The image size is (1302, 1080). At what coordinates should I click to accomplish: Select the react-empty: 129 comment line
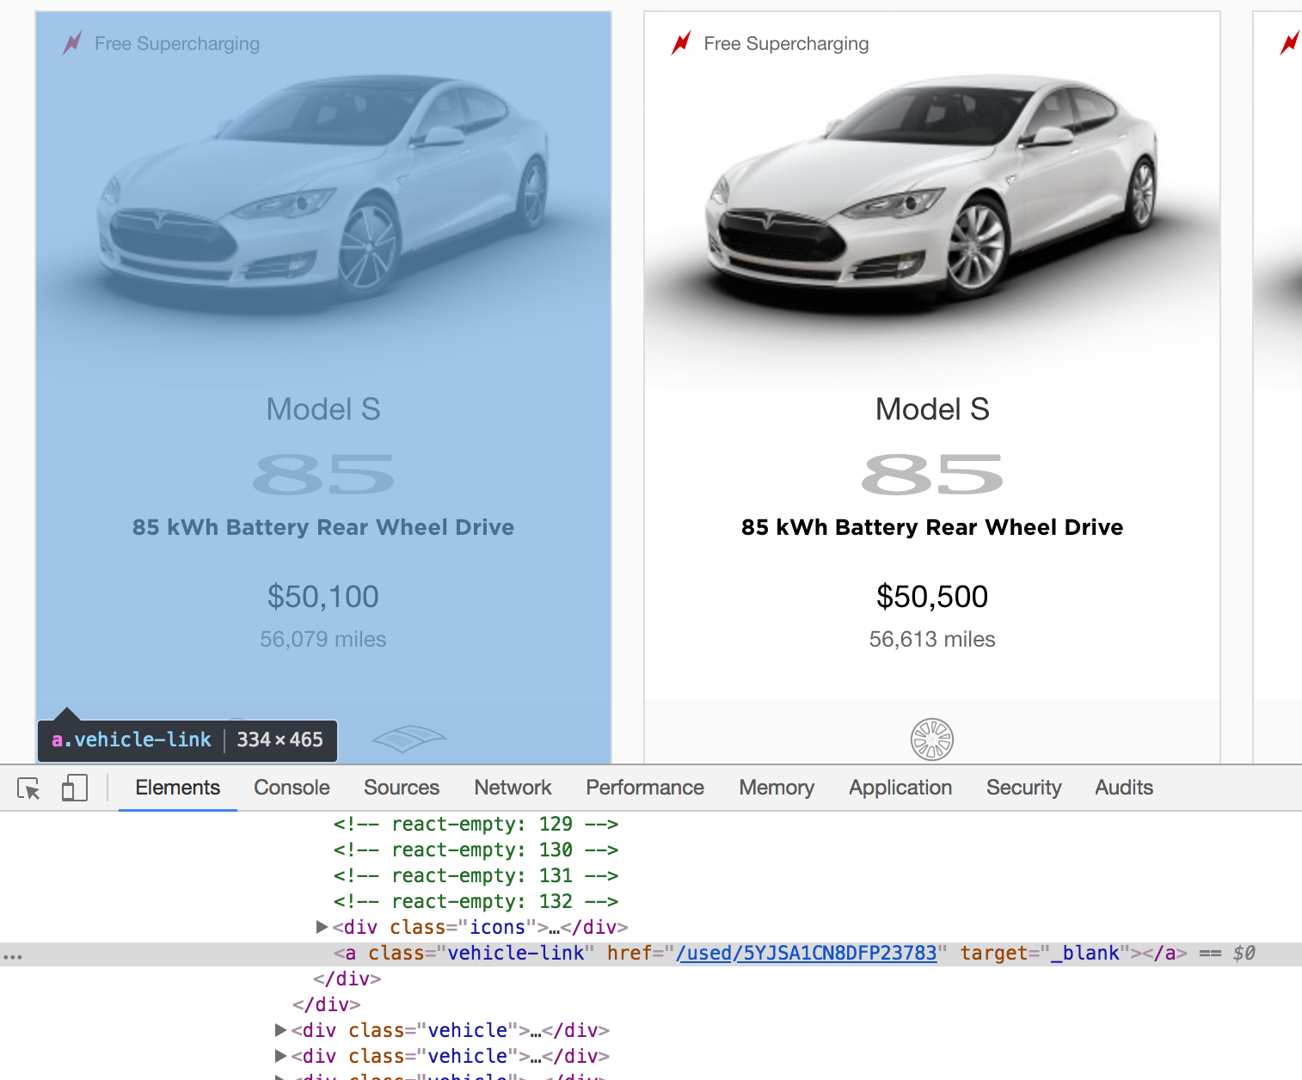point(476,824)
